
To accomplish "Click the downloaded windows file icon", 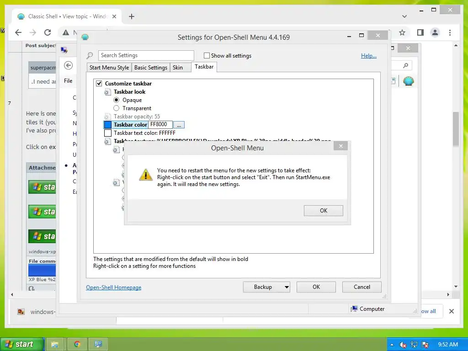I will 21,312.
